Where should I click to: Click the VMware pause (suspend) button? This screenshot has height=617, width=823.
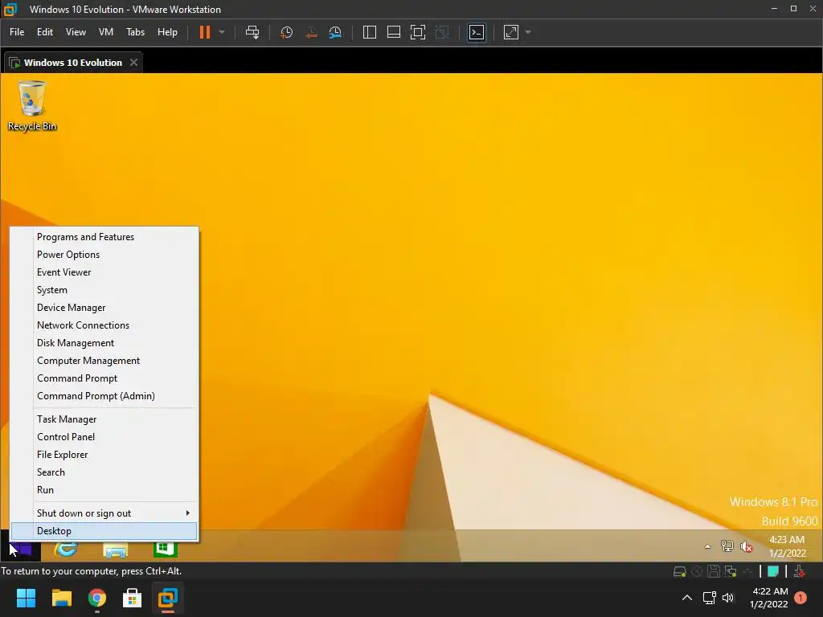(x=205, y=32)
